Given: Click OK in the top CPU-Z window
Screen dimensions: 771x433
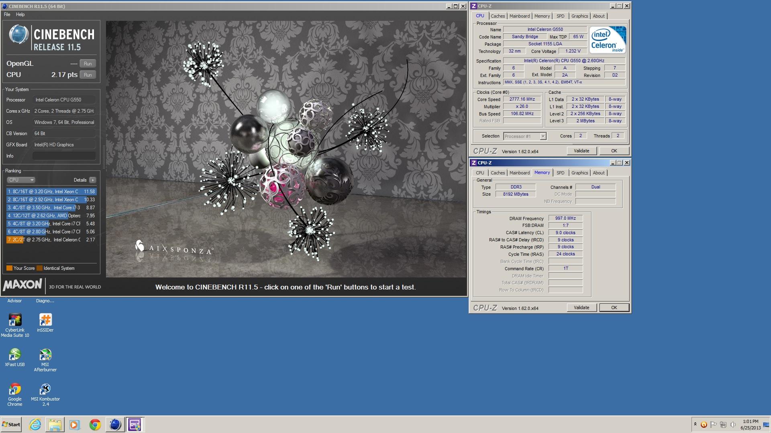Looking at the screenshot, I should point(614,151).
